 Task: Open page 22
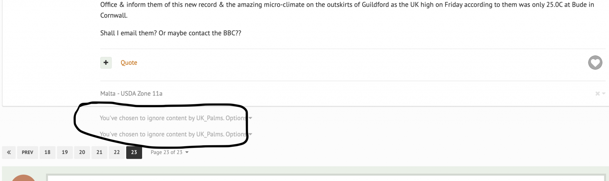(x=117, y=152)
